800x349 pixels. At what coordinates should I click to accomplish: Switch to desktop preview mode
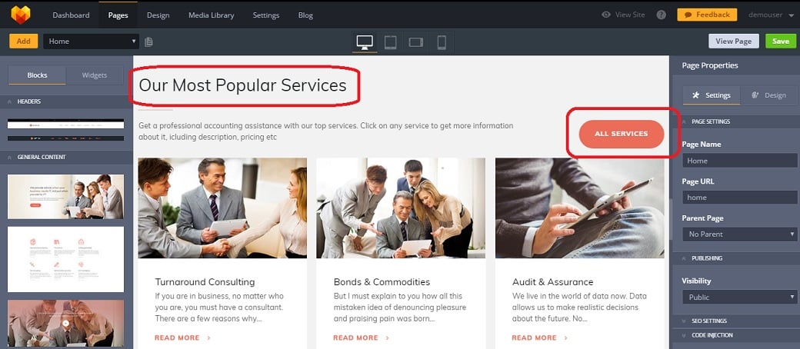click(x=365, y=42)
